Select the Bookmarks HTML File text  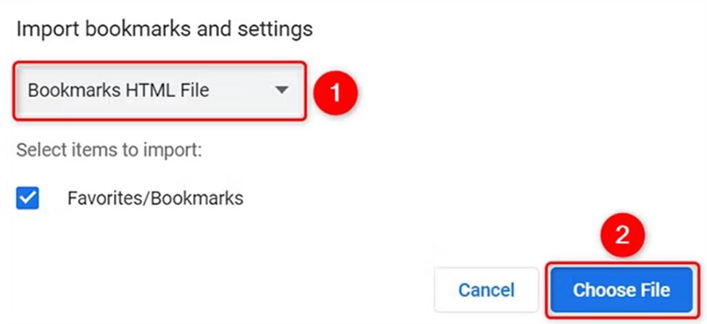pyautogui.click(x=118, y=91)
